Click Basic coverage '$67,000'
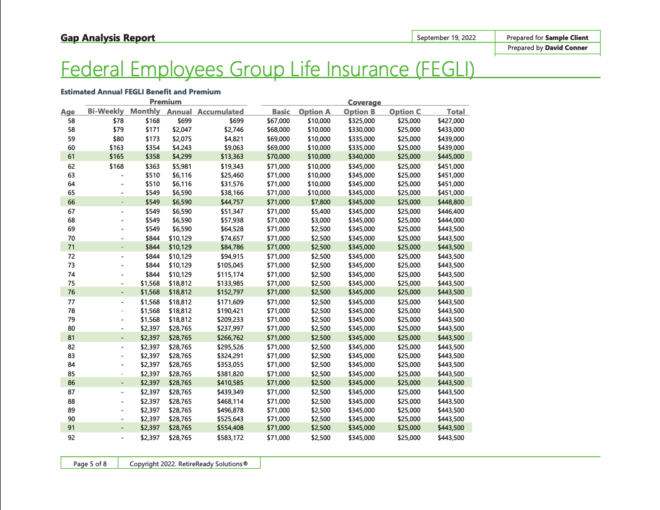 coord(278,121)
